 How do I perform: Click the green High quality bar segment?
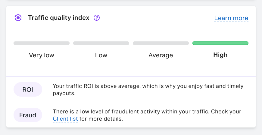220,43
